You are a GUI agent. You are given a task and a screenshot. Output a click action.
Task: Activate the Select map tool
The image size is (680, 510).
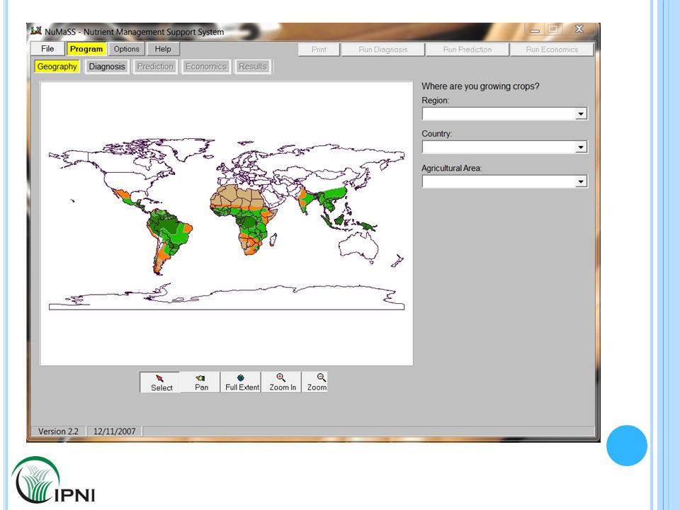point(159,382)
